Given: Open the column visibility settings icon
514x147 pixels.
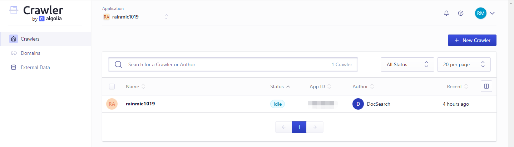Looking at the screenshot, I should click(486, 86).
